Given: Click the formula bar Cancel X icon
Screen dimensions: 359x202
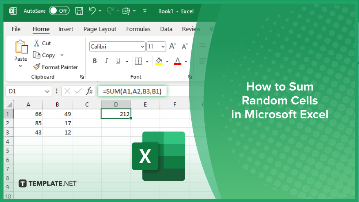Looking at the screenshot, I should click(x=67, y=91).
